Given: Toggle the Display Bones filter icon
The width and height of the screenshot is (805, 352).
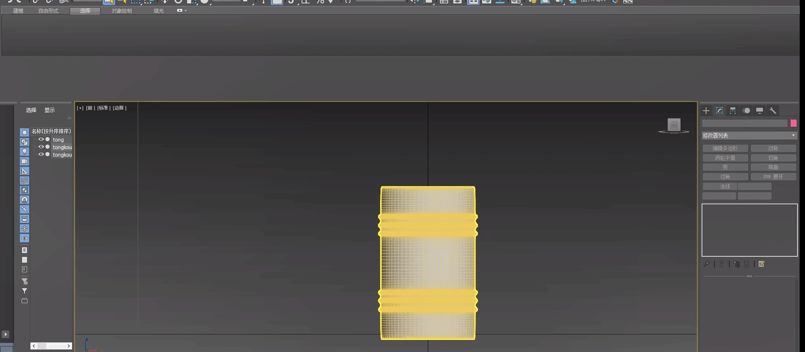Looking at the screenshot, I should (x=24, y=209).
